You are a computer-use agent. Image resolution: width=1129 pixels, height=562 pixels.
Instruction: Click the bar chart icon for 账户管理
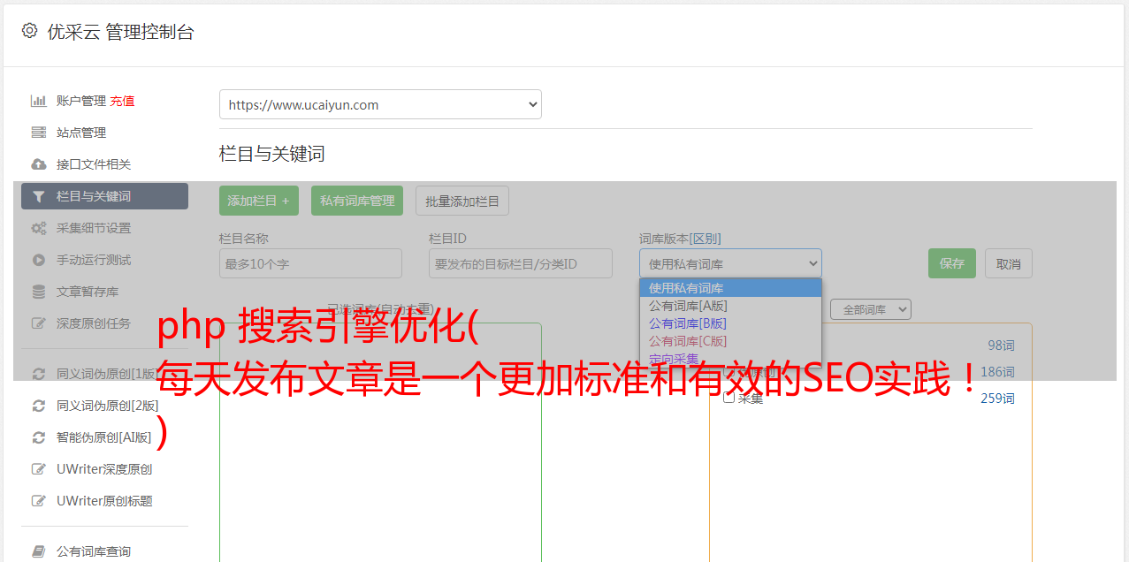38,101
